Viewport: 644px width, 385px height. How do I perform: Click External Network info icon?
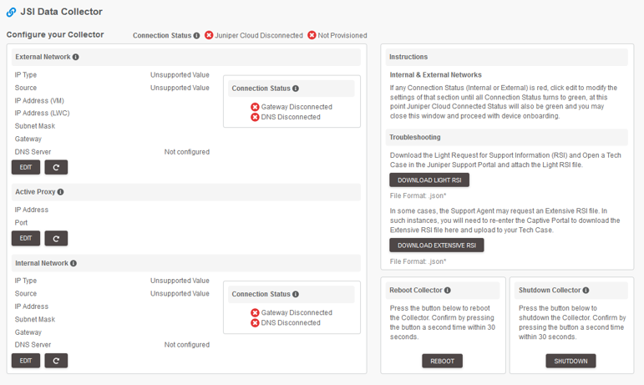click(76, 58)
